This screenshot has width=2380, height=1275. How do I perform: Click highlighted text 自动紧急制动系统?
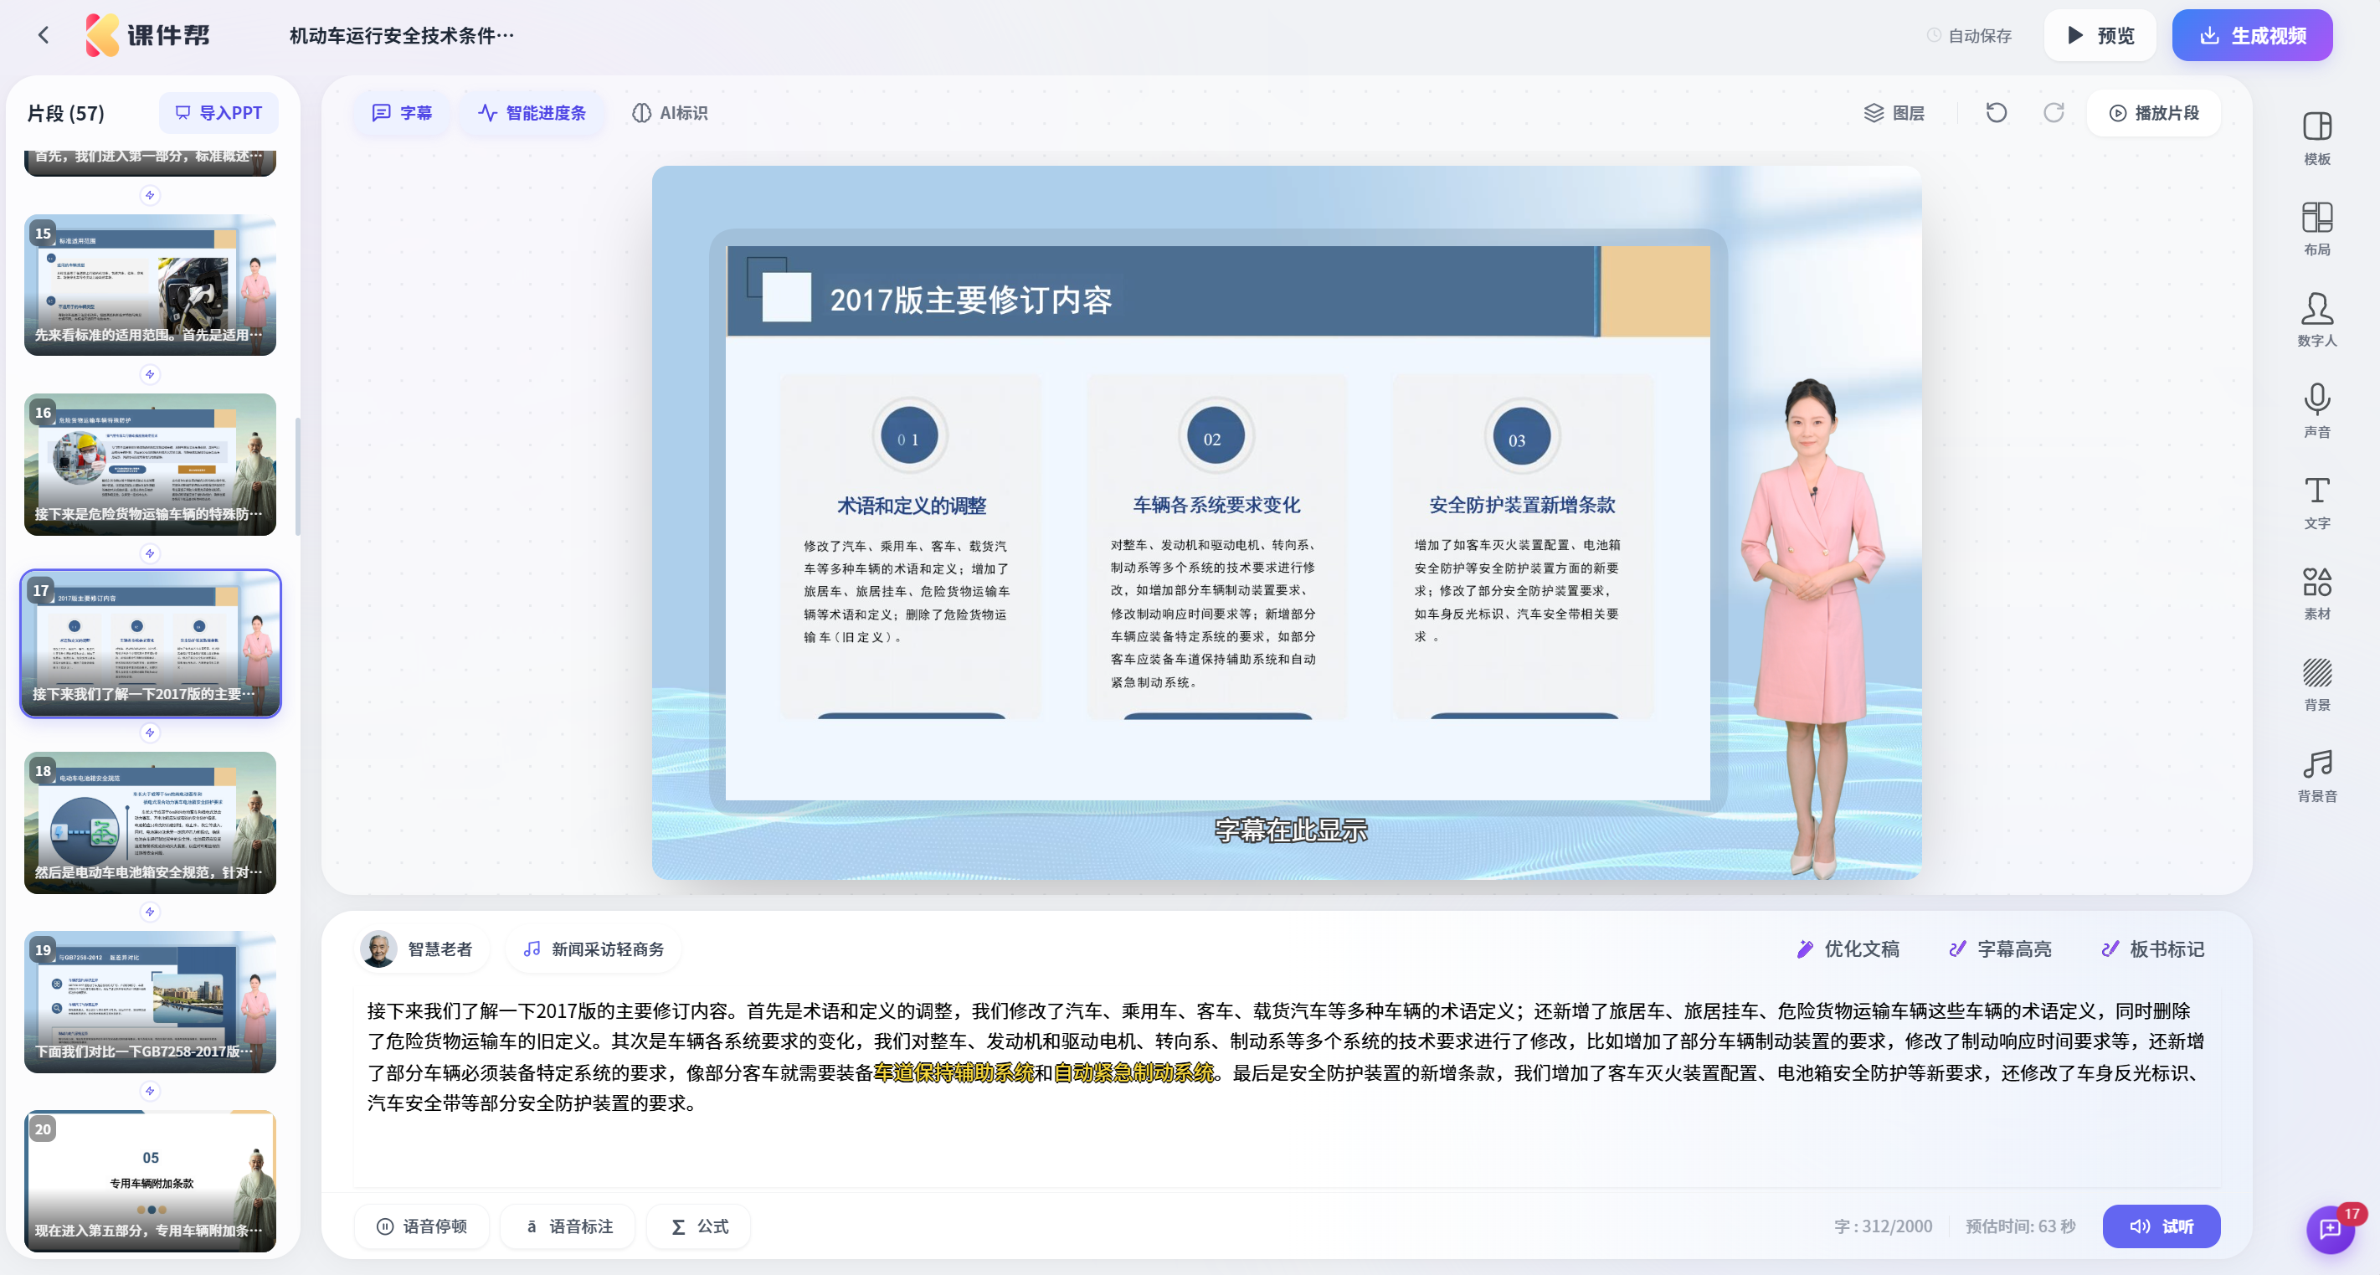(x=1133, y=1072)
